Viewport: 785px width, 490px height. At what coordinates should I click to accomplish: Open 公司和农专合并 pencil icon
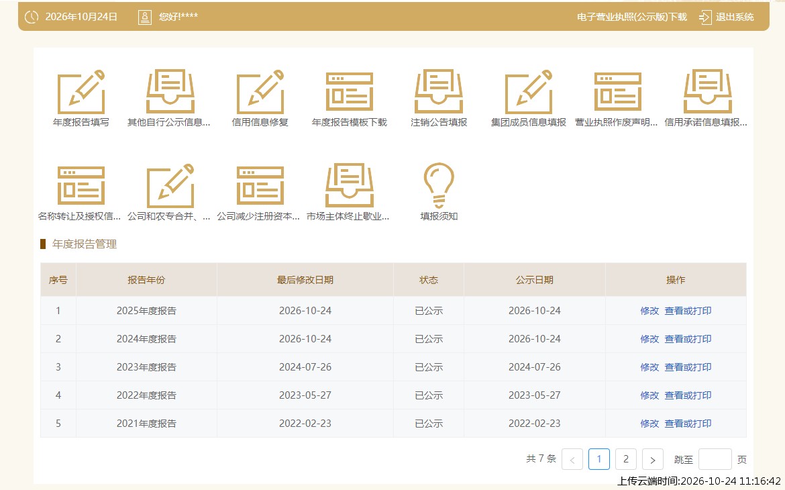170,186
